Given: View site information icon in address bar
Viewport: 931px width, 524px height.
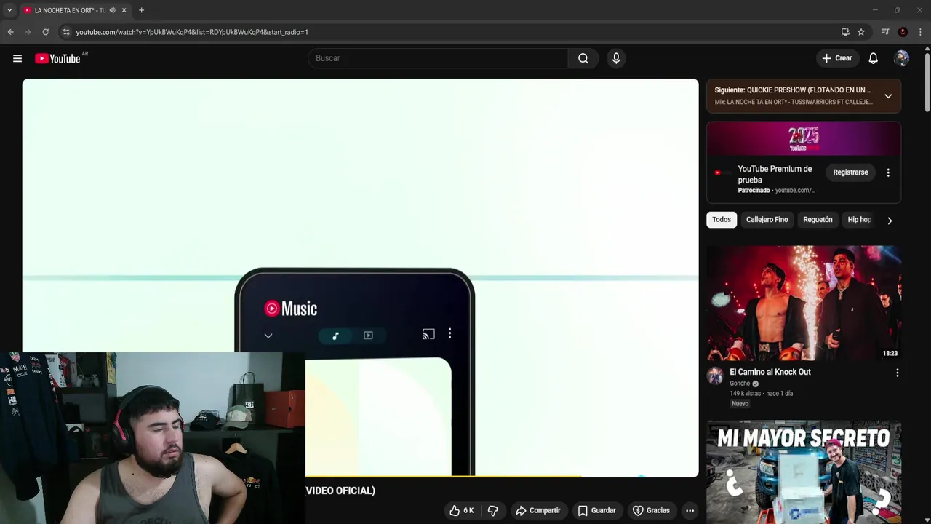Looking at the screenshot, I should (66, 32).
